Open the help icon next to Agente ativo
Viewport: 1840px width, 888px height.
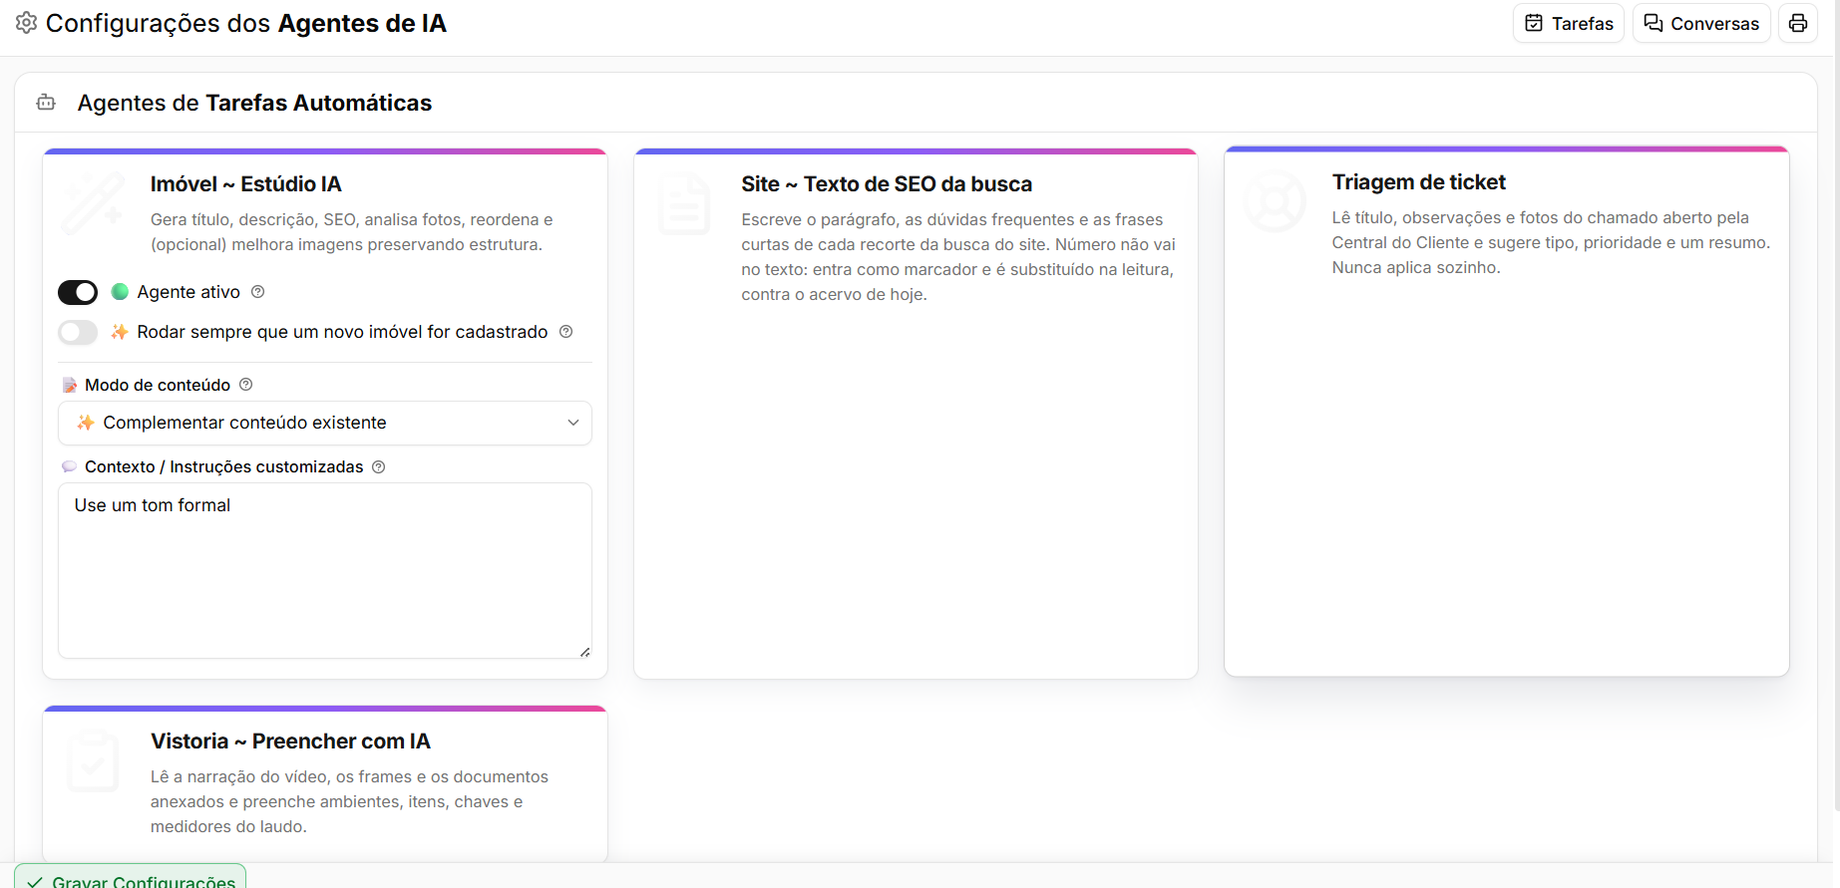(x=257, y=292)
